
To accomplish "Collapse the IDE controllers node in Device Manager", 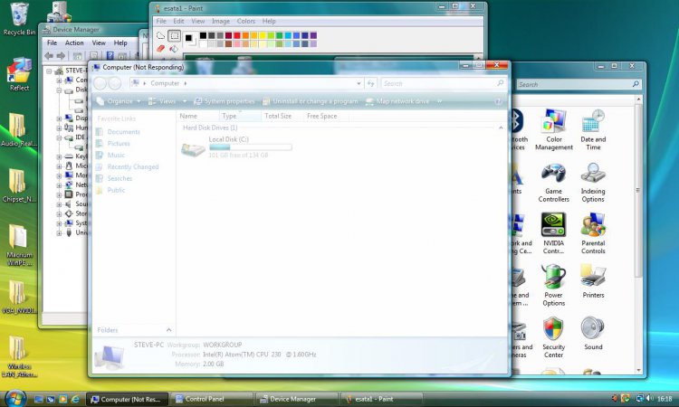I will (59, 137).
